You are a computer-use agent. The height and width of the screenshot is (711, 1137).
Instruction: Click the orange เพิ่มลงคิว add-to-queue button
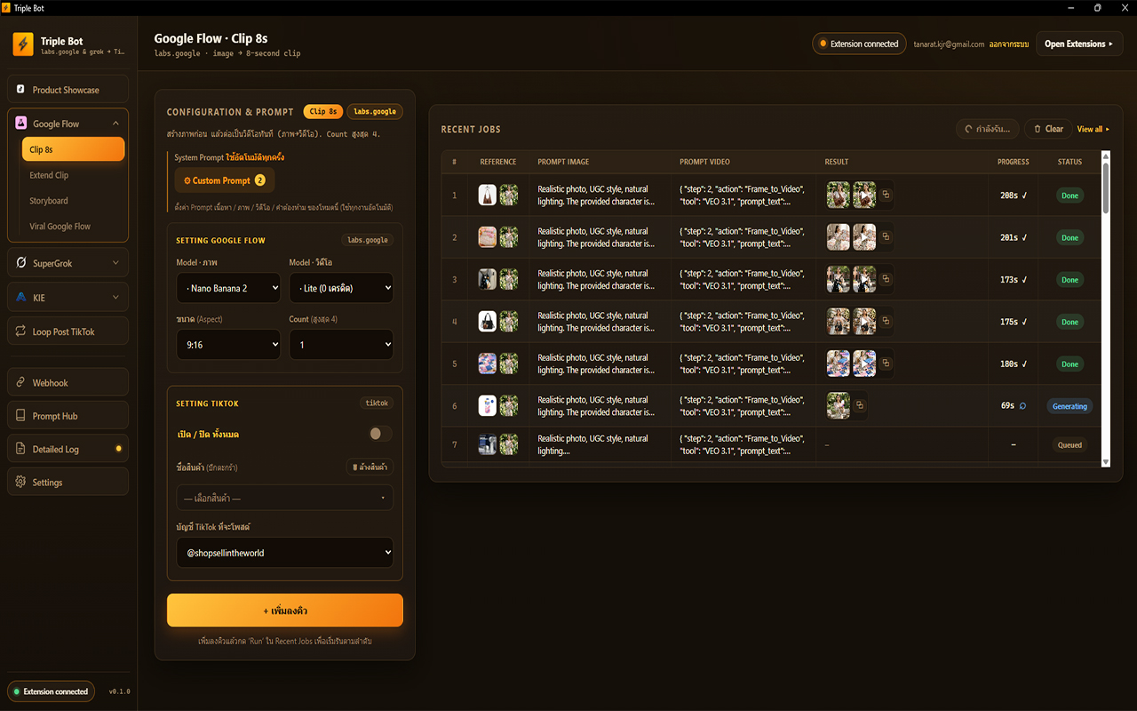[285, 611]
